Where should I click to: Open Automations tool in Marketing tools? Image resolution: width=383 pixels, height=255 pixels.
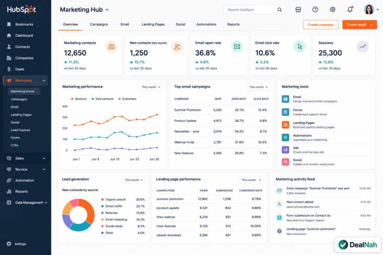pyautogui.click(x=326, y=137)
